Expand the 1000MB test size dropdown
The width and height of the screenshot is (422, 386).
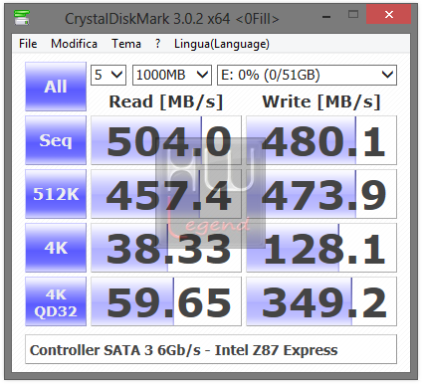(x=172, y=75)
